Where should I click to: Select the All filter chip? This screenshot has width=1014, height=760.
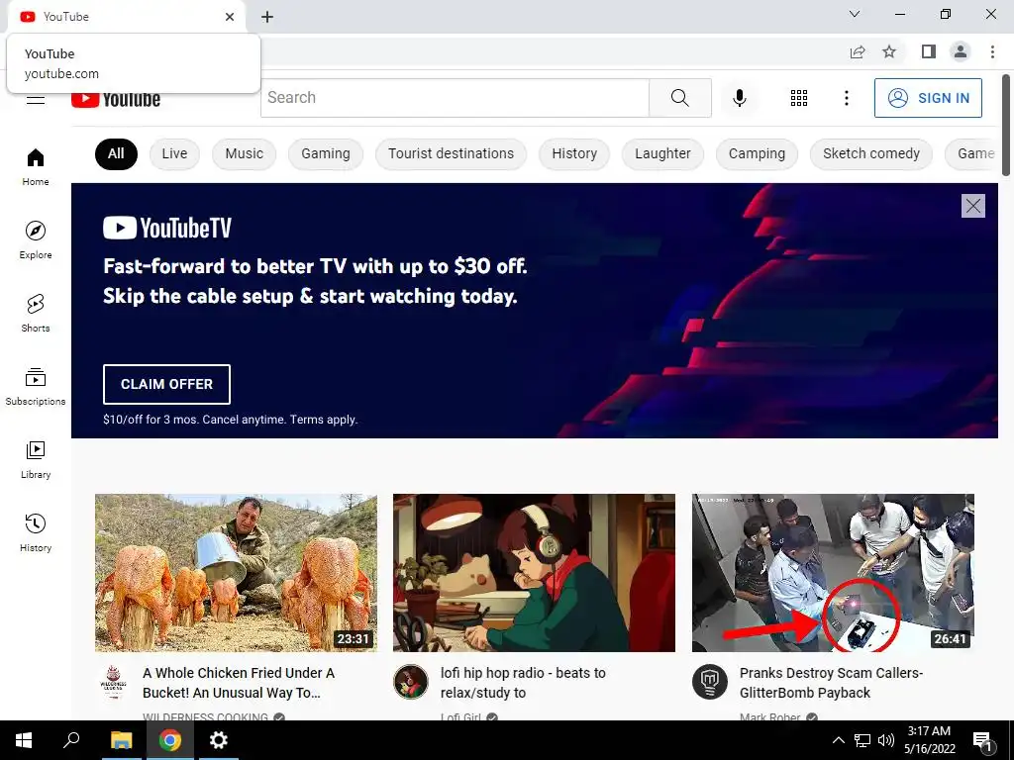click(x=117, y=153)
